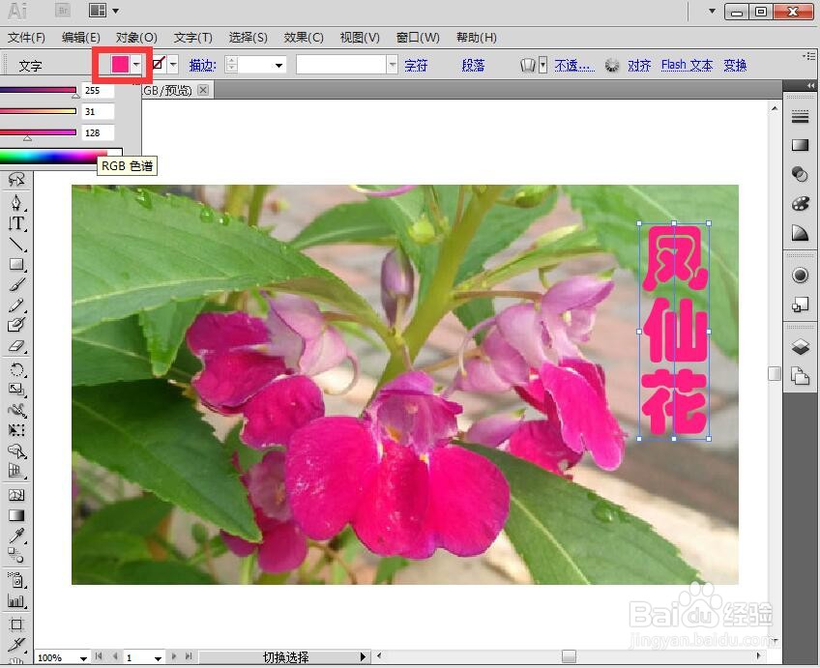This screenshot has height=668, width=820.
Task: Open the stroke color dropdown arrow
Action: pyautogui.click(x=173, y=65)
